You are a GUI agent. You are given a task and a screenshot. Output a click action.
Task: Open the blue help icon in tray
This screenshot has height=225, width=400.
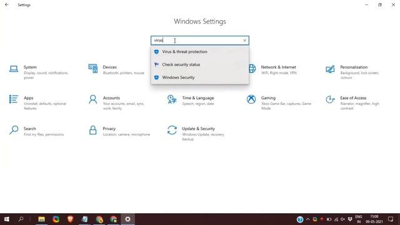coord(300,219)
